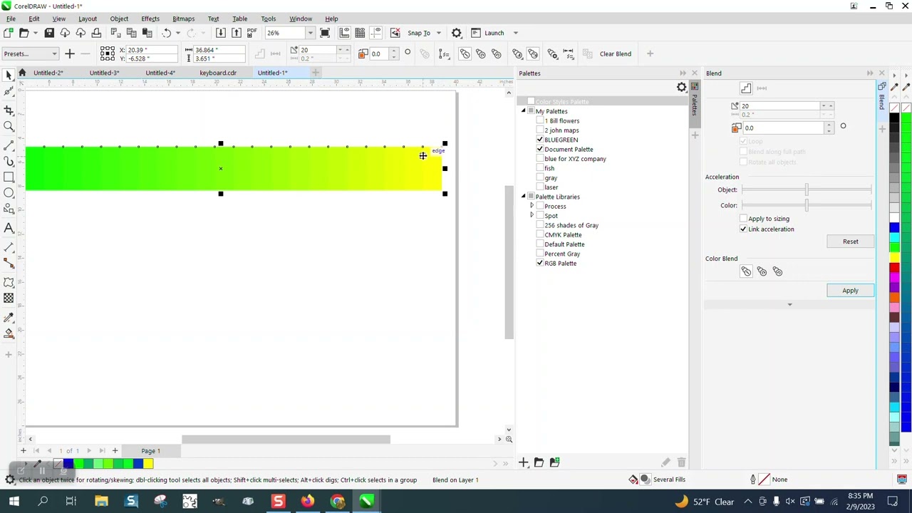
Task: Click the horizontal scrollbar of canvas
Action: [286, 440]
